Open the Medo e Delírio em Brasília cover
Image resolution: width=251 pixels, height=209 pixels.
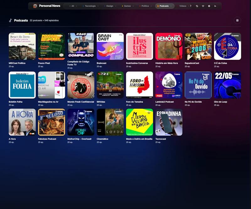pos(140,122)
